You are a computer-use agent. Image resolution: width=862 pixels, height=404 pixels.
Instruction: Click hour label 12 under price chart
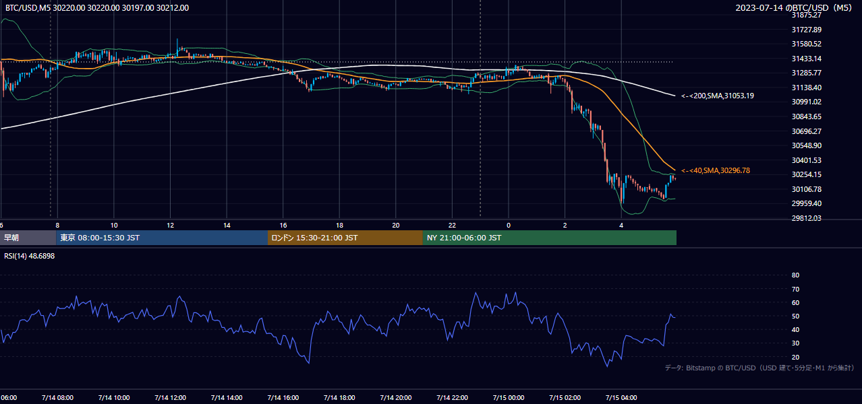click(170, 225)
